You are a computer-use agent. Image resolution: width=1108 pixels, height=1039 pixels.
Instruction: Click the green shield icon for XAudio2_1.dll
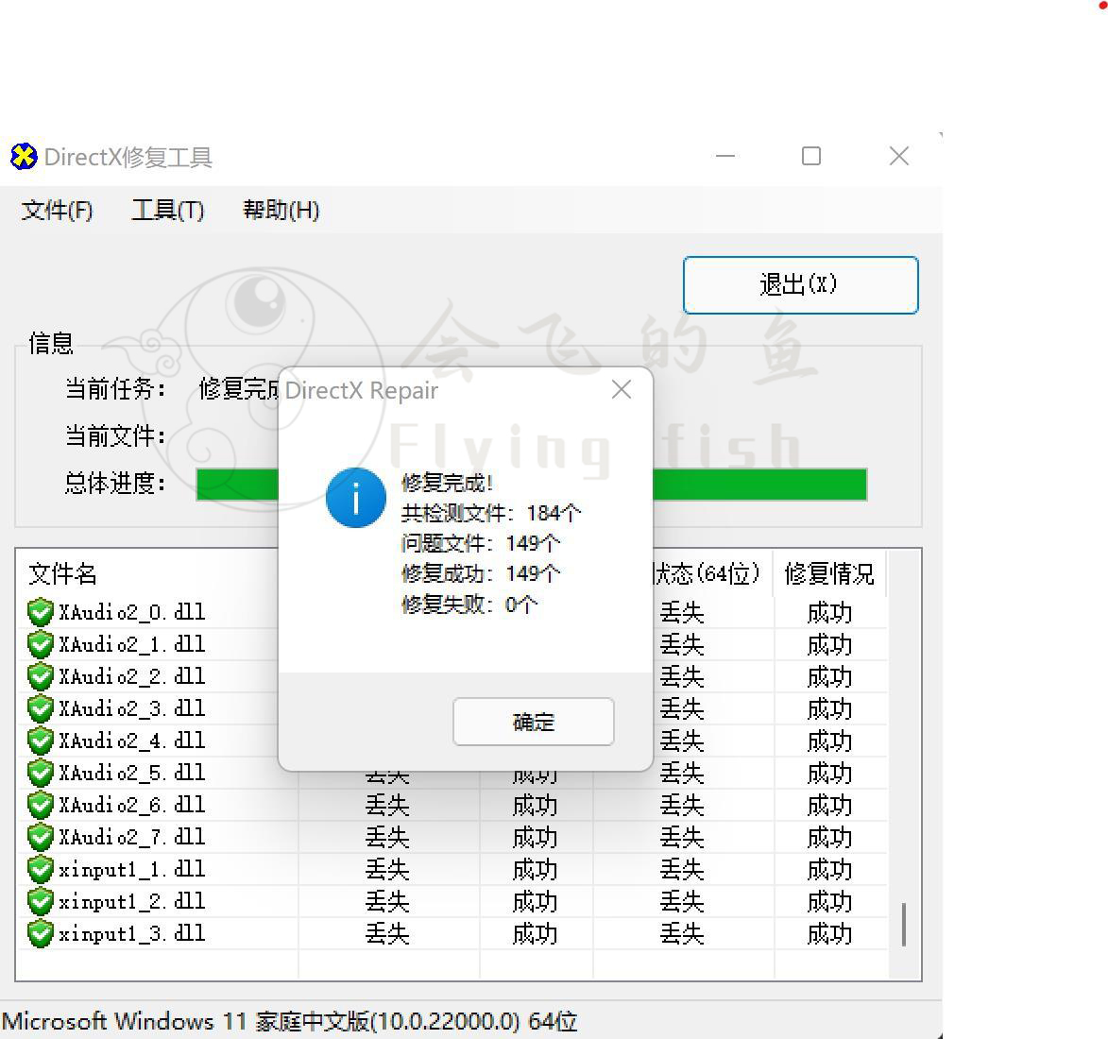pos(41,644)
